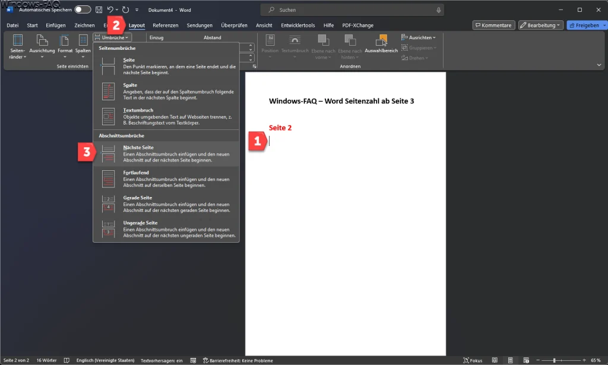
Task: Open the Gruppieren dropdown
Action: pos(419,47)
